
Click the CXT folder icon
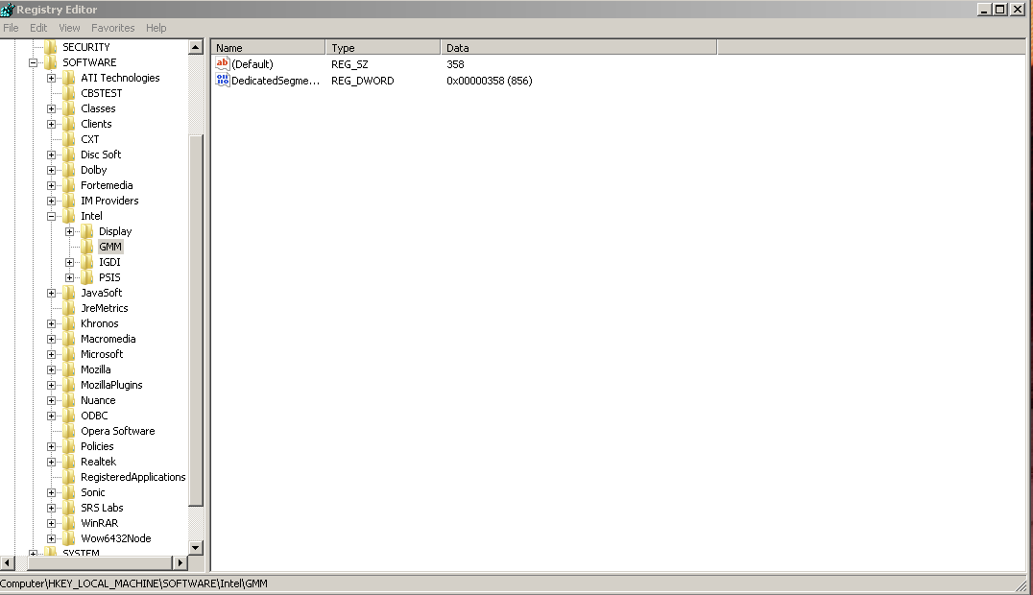pyautogui.click(x=69, y=139)
